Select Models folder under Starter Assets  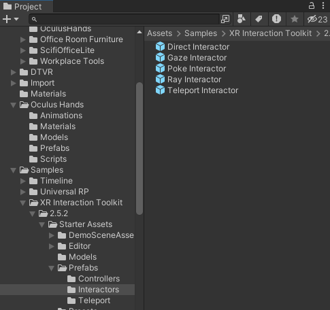tap(77, 257)
